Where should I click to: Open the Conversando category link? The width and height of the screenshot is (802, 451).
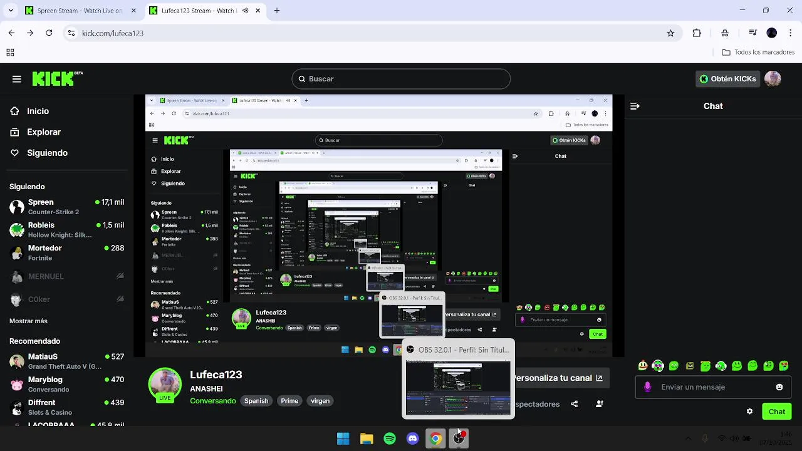213,401
